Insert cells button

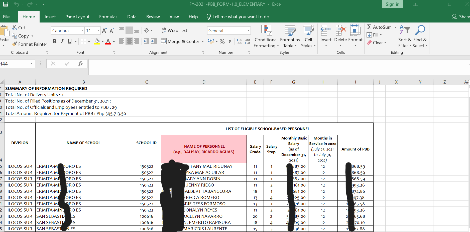[326, 36]
